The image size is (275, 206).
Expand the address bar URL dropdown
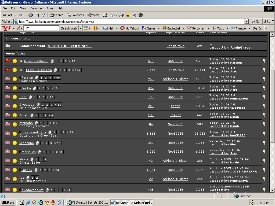[x=246, y=21]
